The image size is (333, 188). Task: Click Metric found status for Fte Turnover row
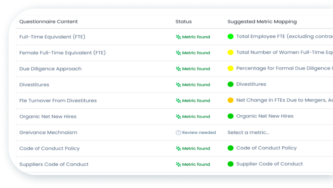[x=196, y=100]
